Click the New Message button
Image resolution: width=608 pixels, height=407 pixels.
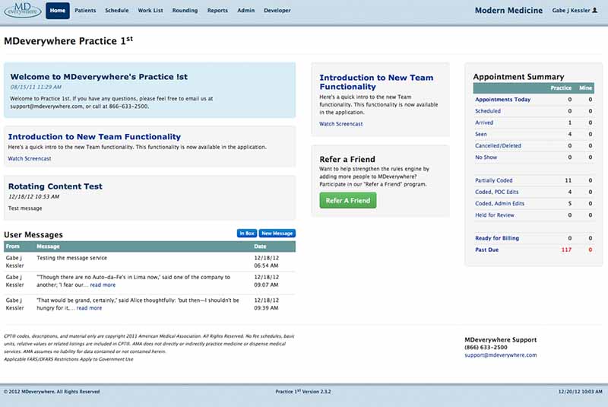pos(277,234)
